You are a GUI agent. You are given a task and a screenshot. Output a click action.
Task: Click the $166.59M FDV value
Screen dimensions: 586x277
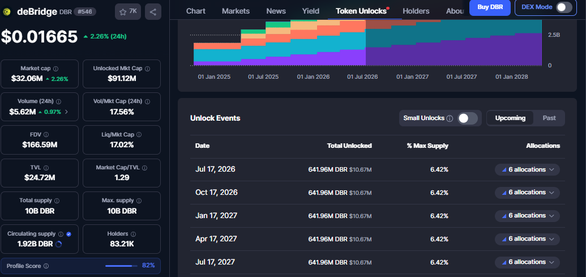tap(40, 144)
